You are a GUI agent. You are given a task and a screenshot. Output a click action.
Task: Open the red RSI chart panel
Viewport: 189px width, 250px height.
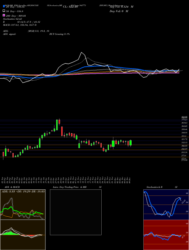coord(166,235)
